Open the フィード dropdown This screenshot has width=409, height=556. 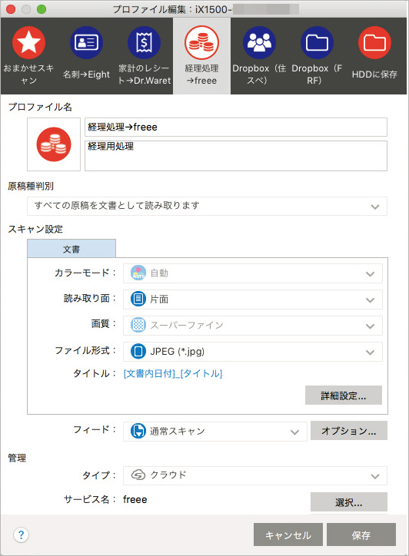pyautogui.click(x=214, y=432)
